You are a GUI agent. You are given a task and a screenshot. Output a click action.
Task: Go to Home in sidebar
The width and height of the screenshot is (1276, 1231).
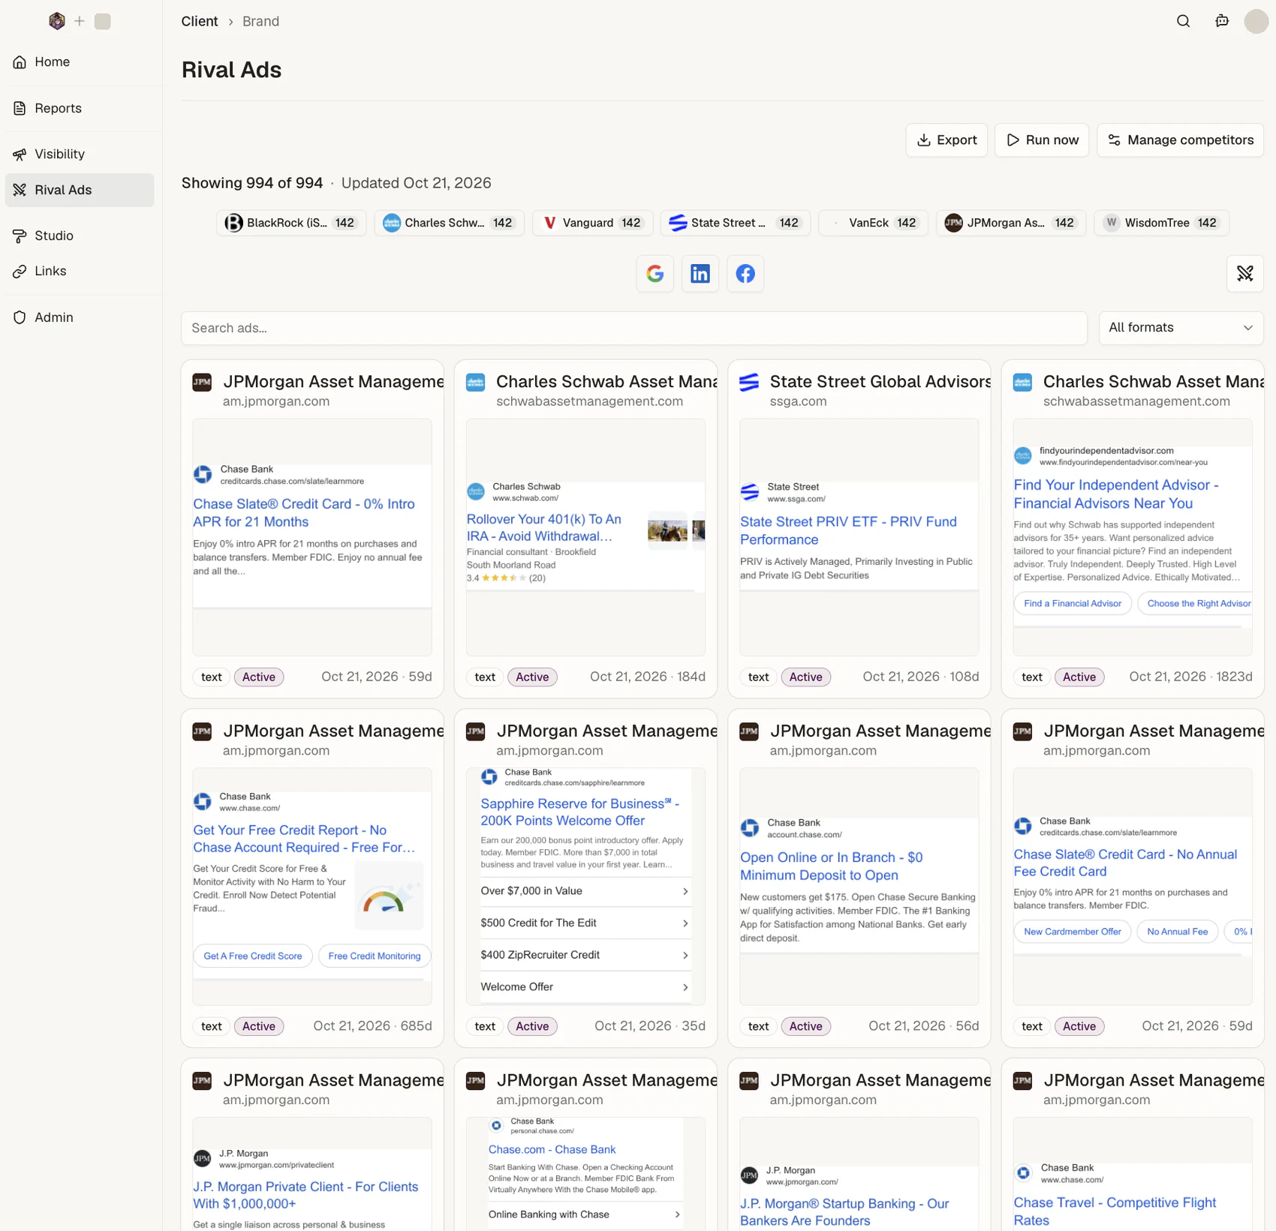pyautogui.click(x=80, y=62)
